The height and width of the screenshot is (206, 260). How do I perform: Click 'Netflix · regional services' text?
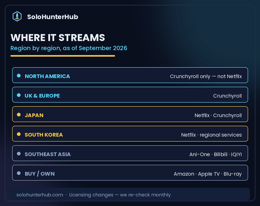[212, 135]
